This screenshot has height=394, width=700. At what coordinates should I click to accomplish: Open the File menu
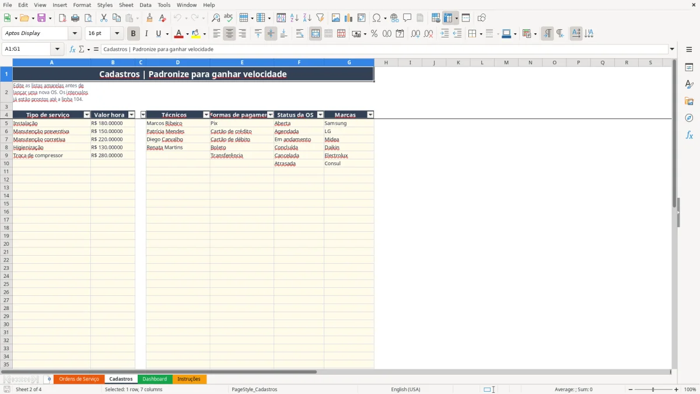point(8,5)
